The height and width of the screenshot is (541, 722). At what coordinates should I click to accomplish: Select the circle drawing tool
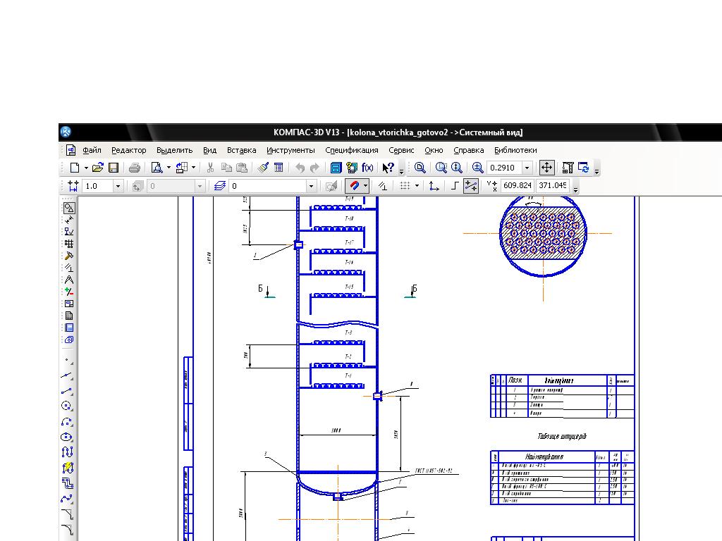[67, 406]
